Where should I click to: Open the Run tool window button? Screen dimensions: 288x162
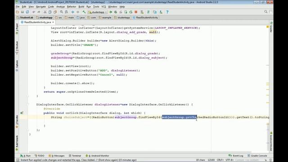point(26,156)
